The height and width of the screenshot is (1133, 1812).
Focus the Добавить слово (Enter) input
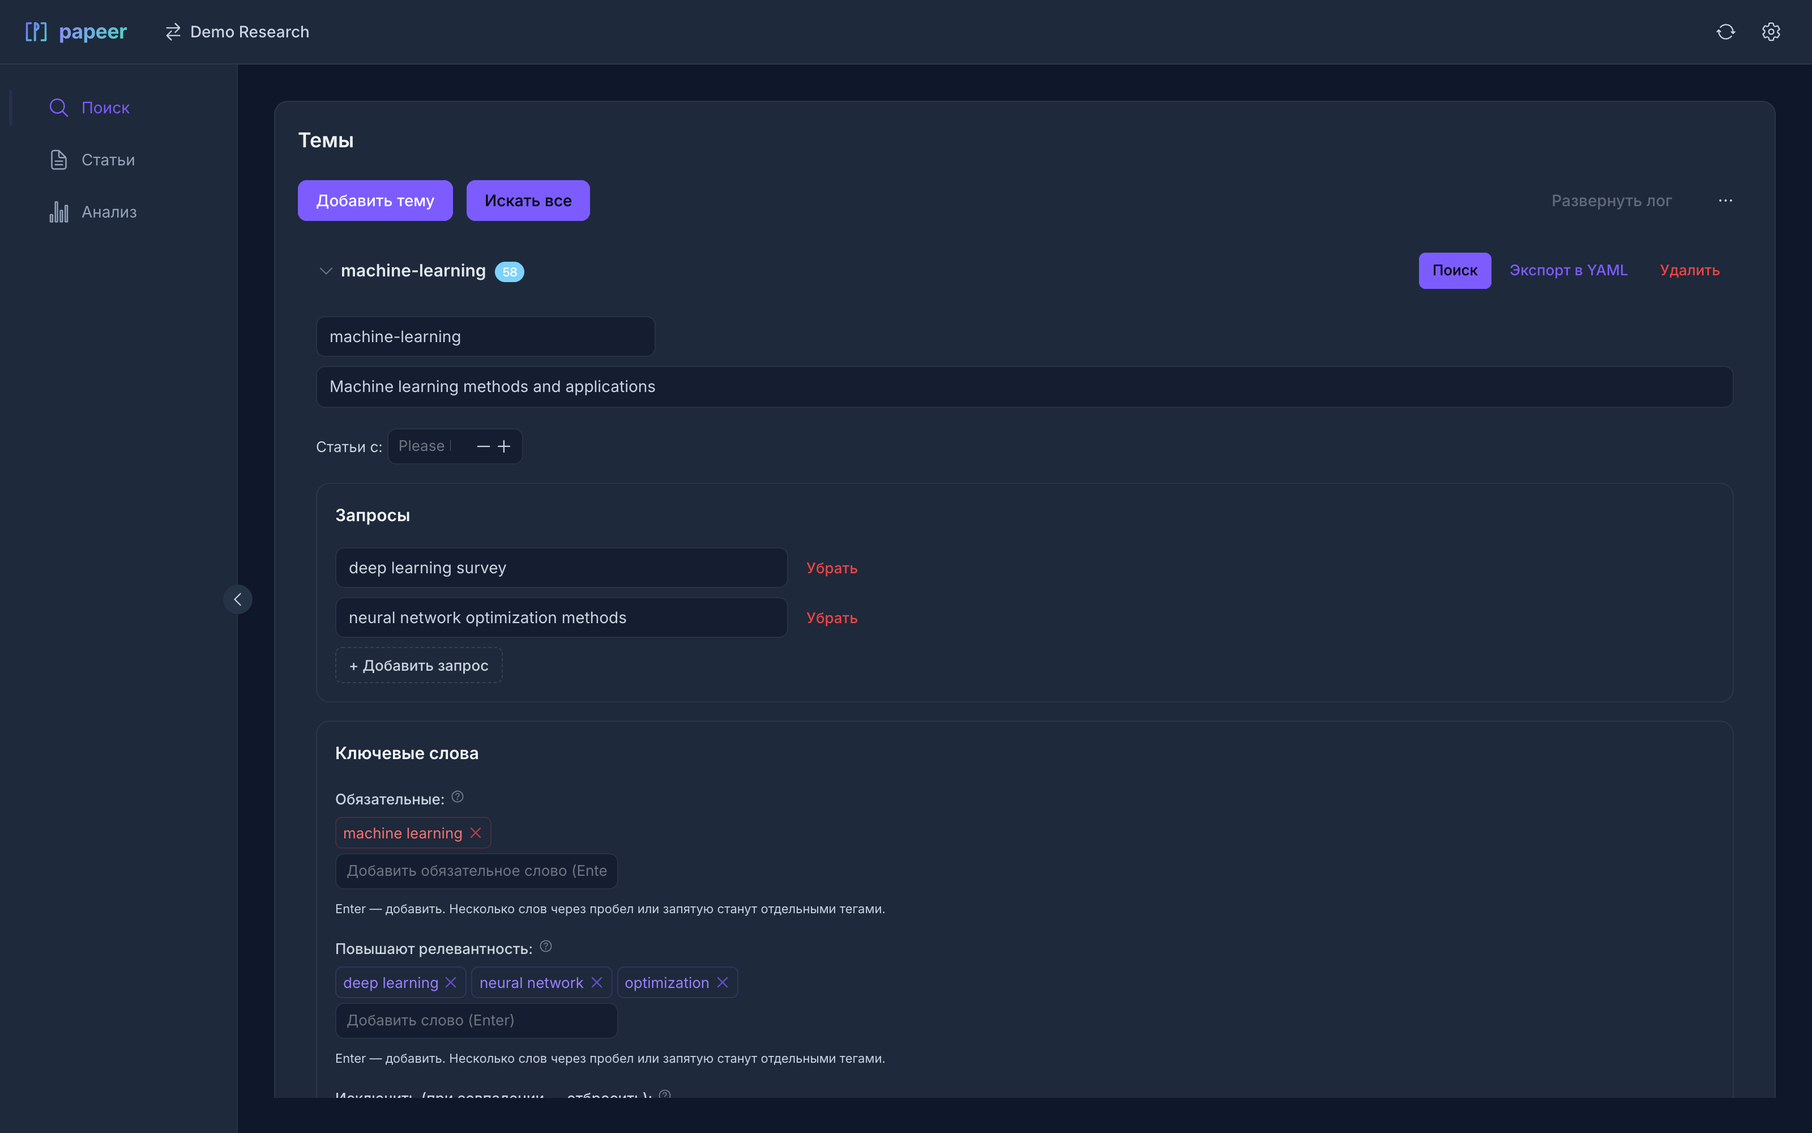coord(476,1021)
